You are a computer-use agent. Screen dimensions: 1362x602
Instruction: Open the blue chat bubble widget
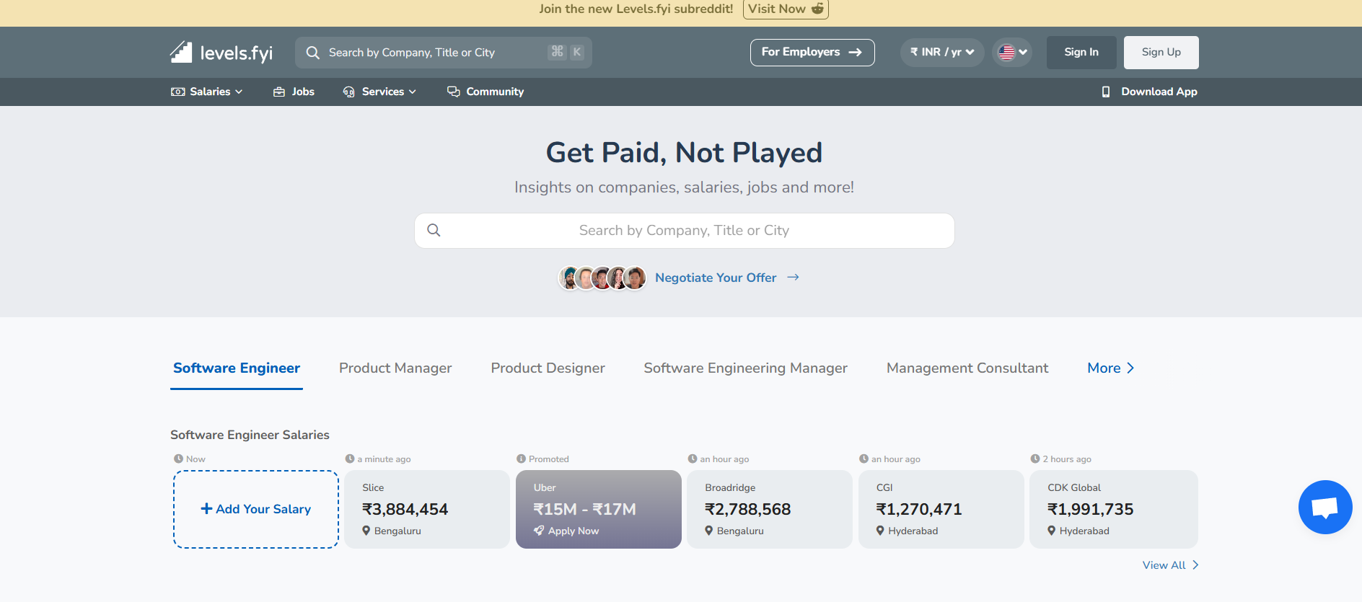1325,507
